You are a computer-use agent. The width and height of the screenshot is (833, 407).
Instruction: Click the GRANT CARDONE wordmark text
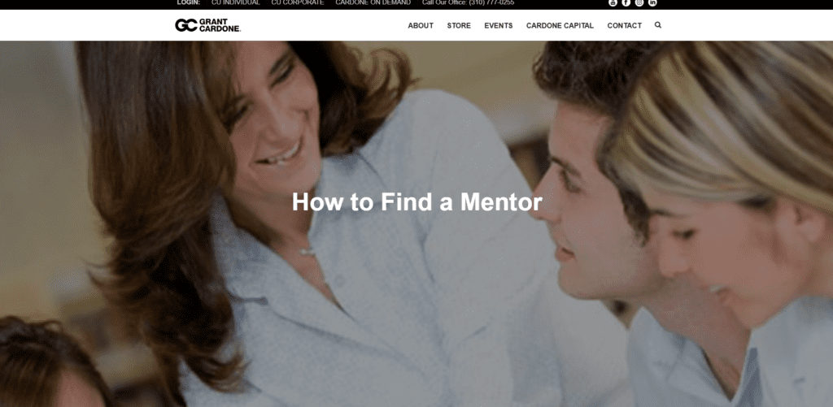220,25
